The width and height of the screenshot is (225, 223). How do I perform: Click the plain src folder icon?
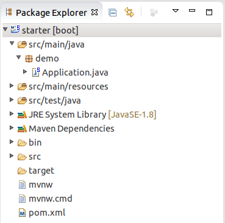pyautogui.click(x=22, y=157)
